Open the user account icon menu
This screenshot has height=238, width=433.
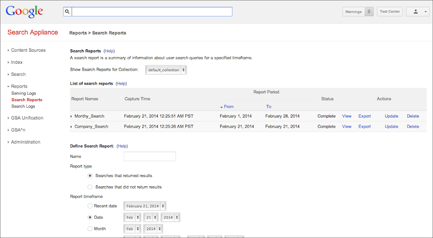[418, 12]
